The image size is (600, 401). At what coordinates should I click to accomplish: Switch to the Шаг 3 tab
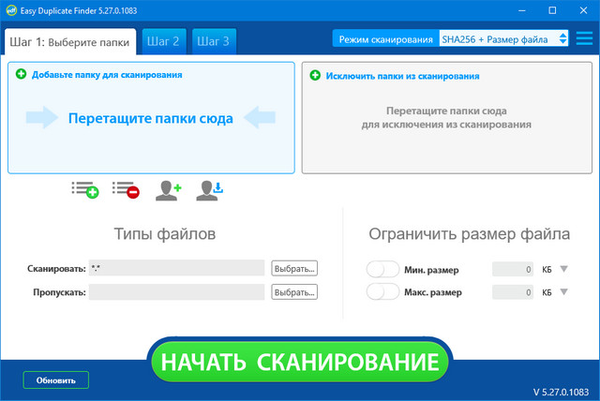214,41
